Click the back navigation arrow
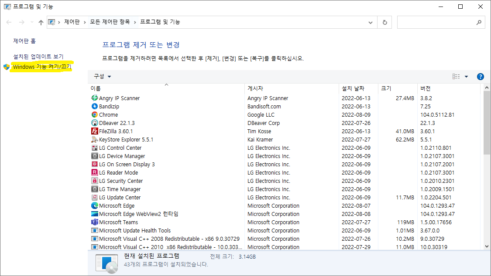Viewport: 491px width, 276px height. pyautogui.click(x=9, y=22)
